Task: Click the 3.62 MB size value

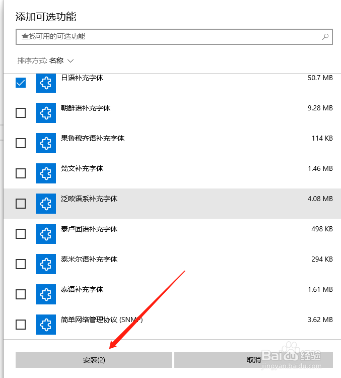Action: click(x=320, y=320)
